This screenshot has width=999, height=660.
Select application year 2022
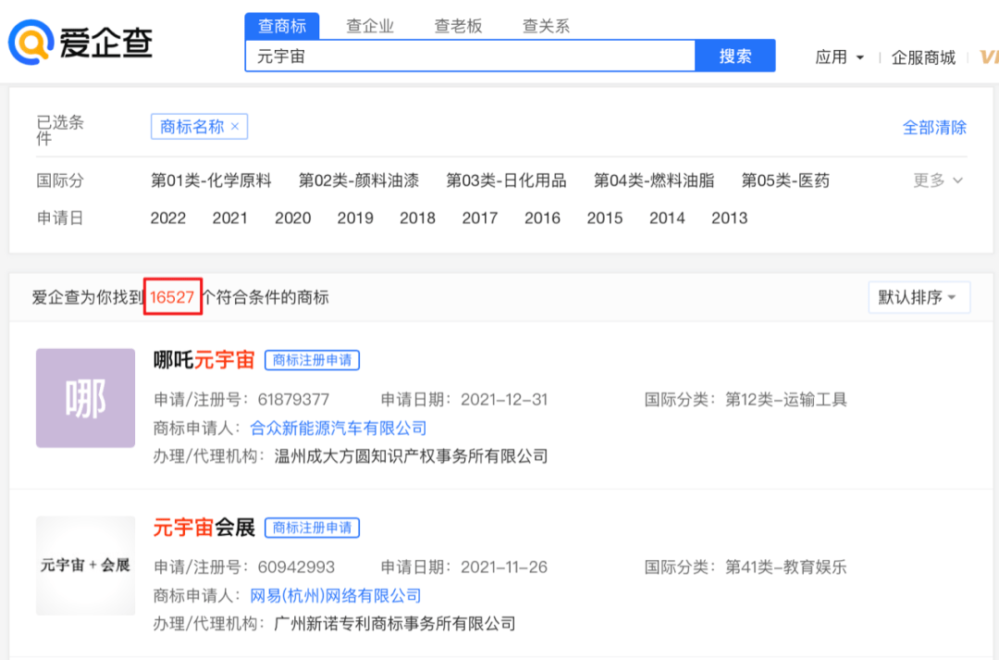tap(168, 218)
